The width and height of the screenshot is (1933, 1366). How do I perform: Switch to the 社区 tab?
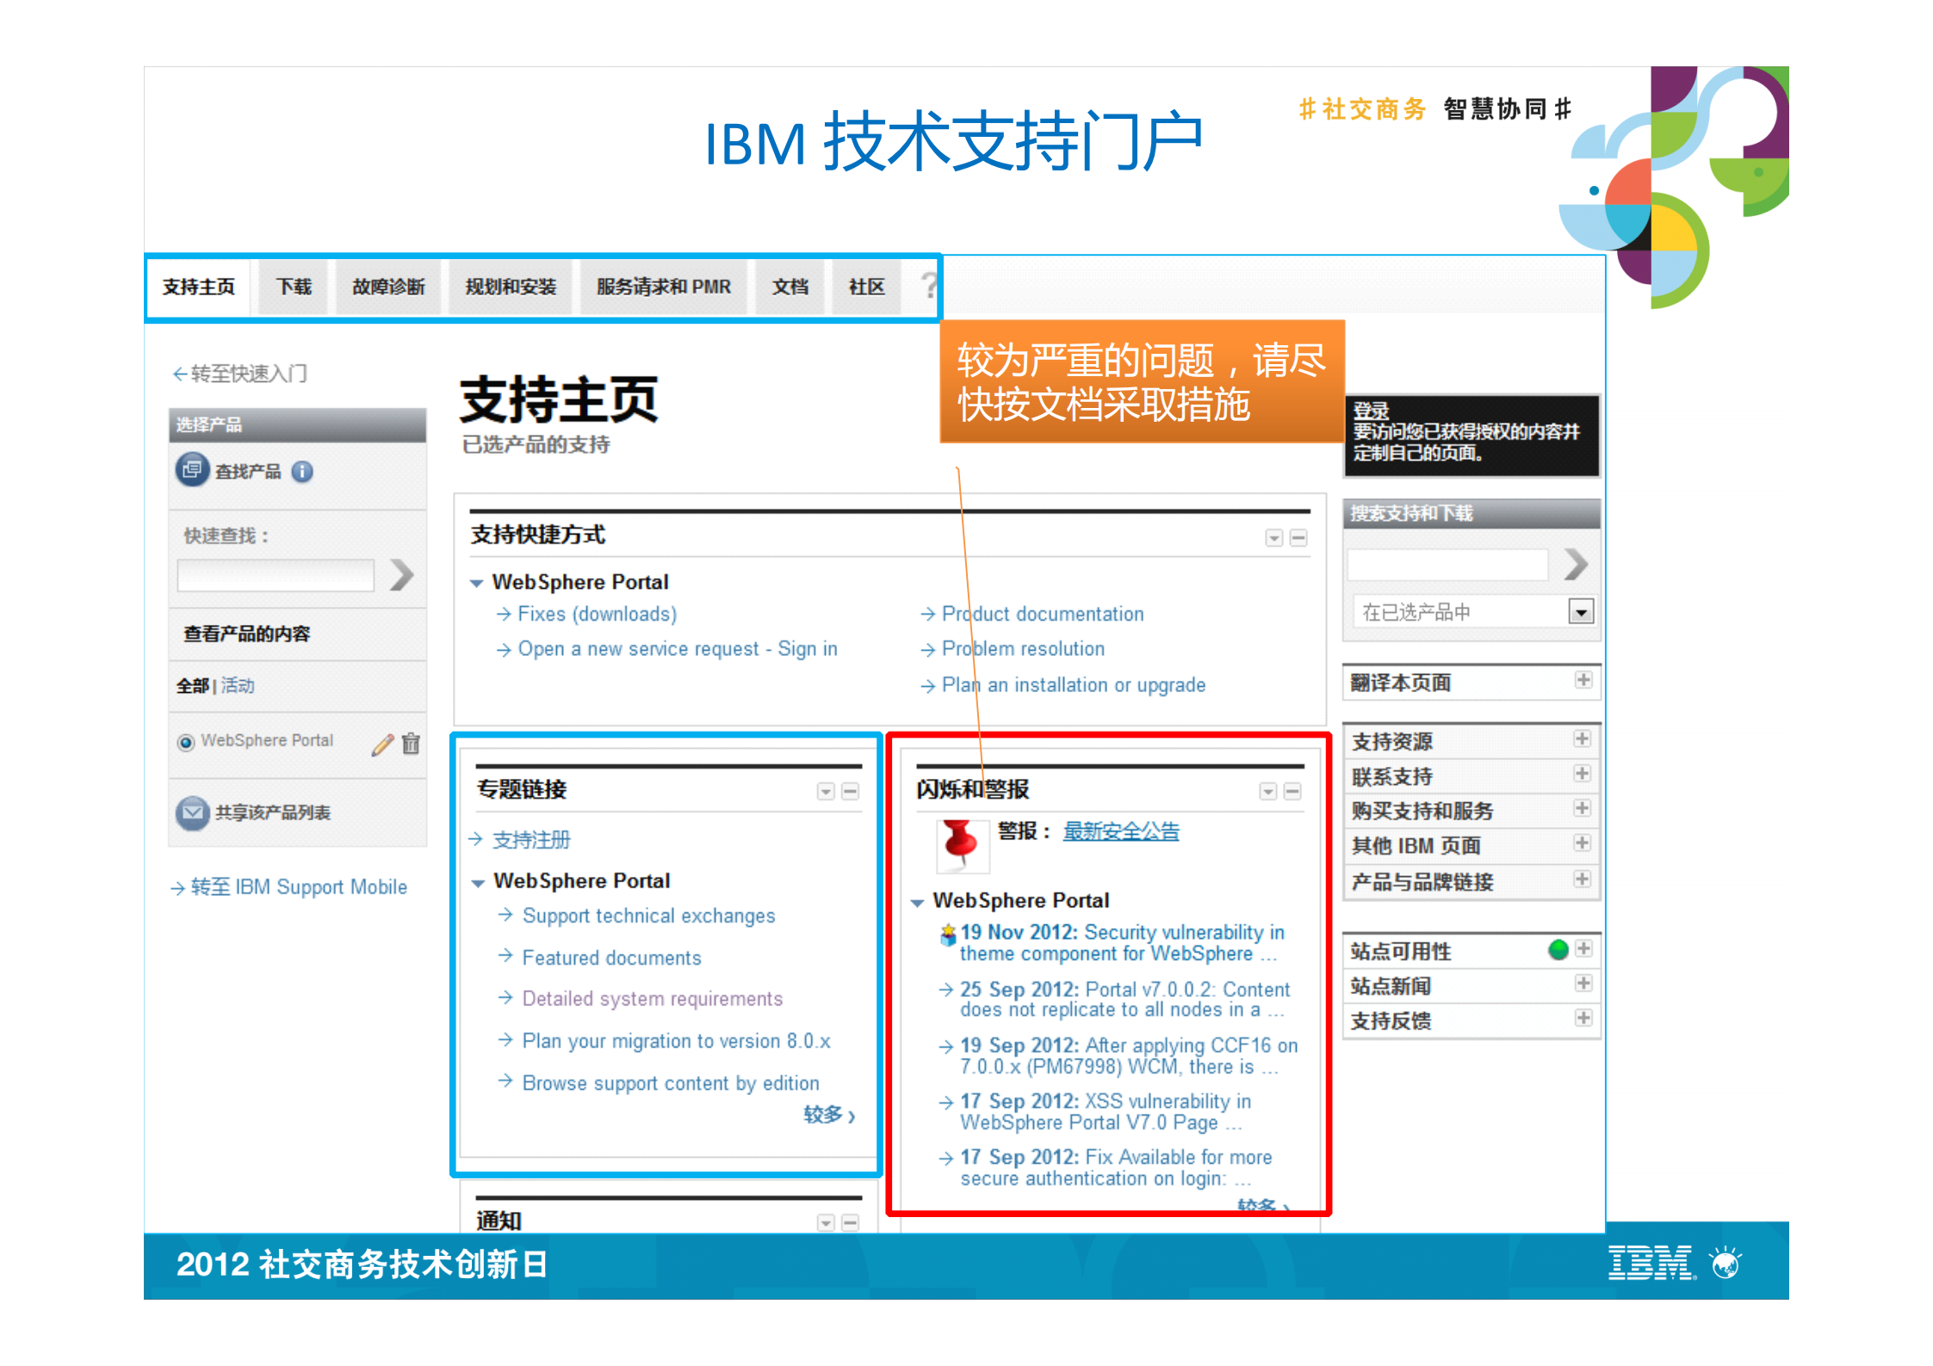pos(865,287)
